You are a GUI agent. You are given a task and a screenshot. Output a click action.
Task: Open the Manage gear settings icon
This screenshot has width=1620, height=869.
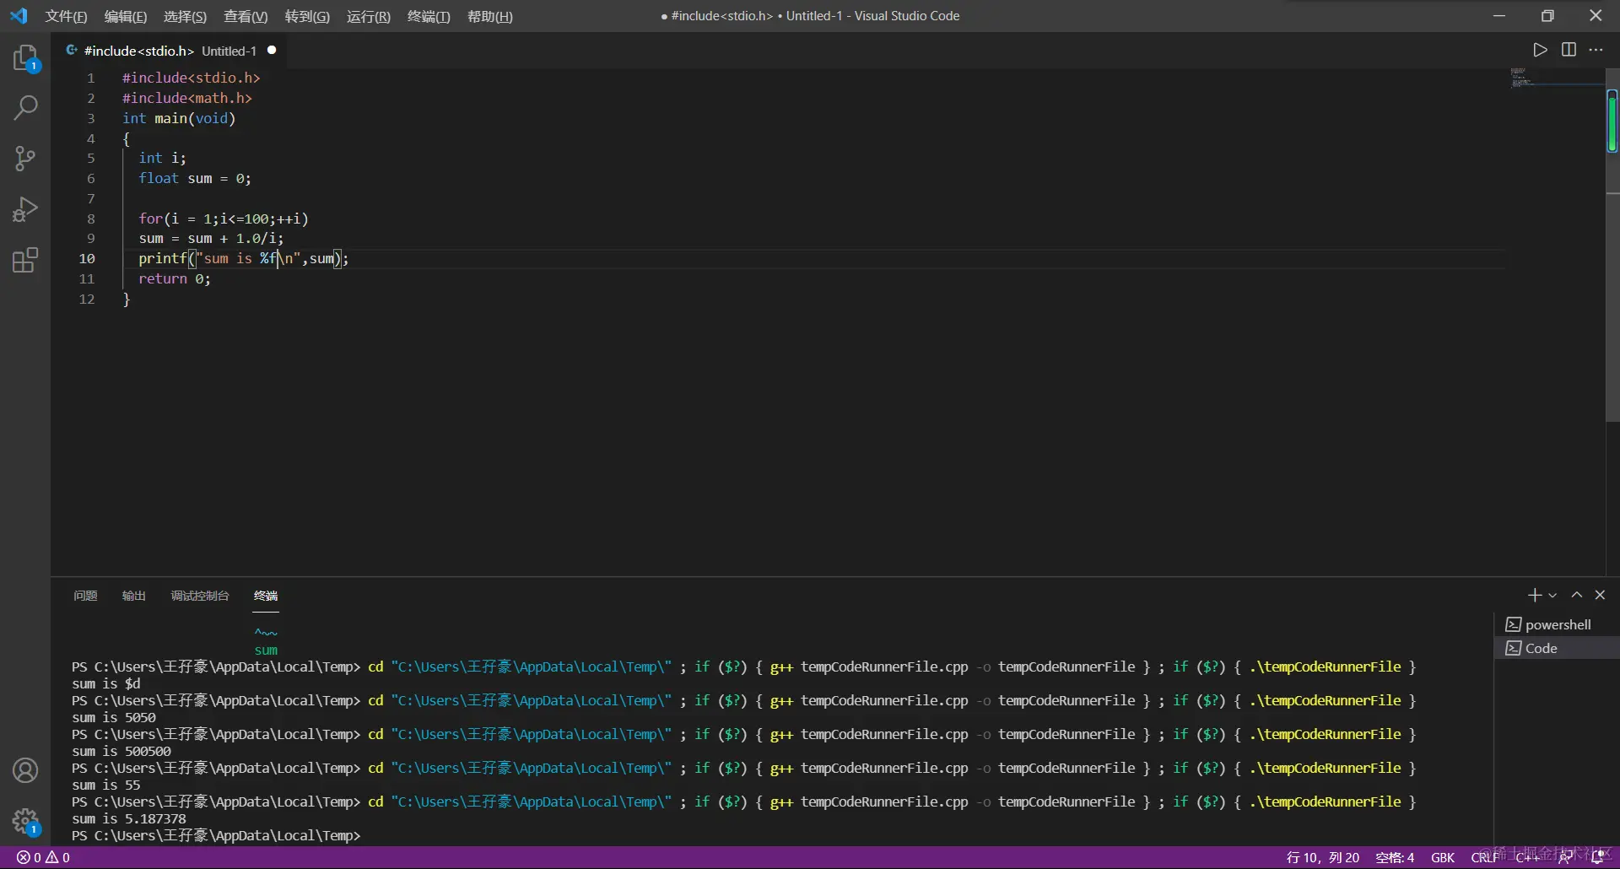[25, 820]
